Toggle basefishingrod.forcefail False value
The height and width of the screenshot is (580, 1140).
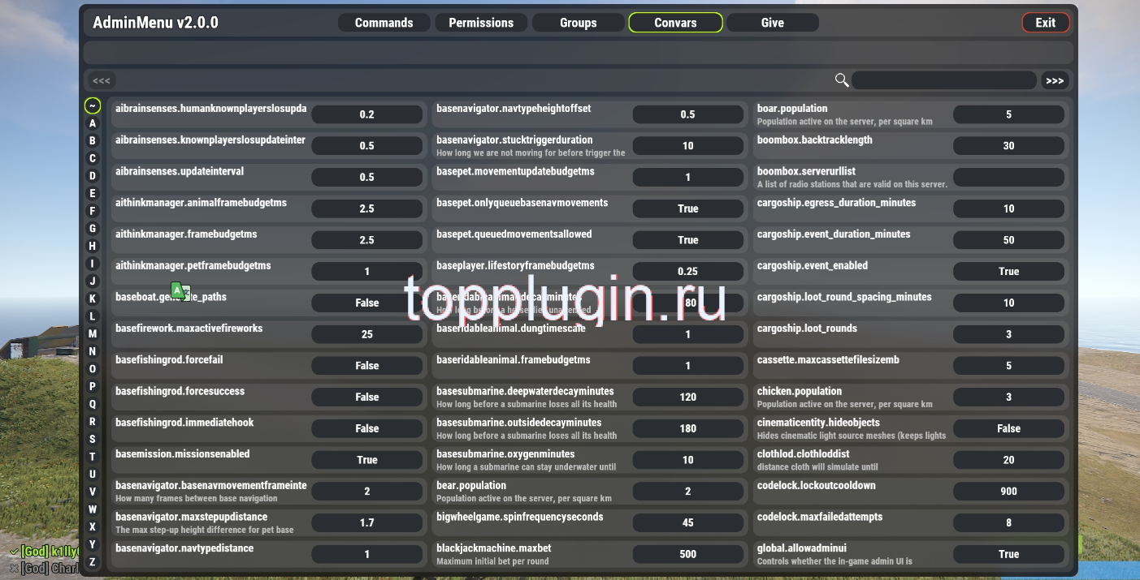[x=366, y=366]
